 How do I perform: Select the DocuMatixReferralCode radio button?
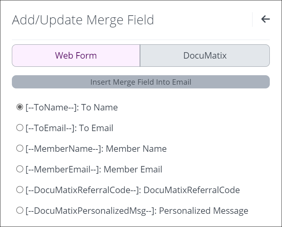20,190
